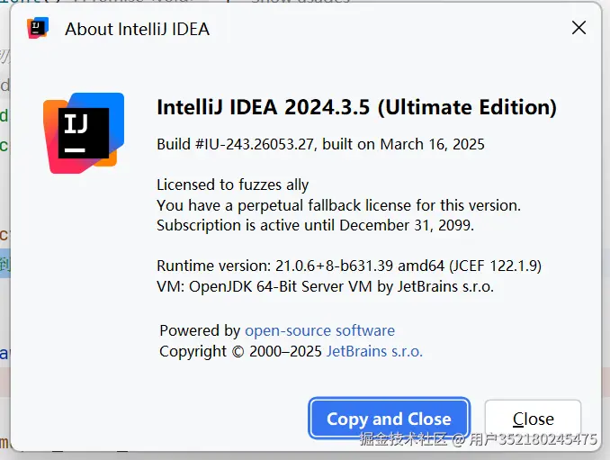Open the open-source software link
This screenshot has width=610, height=460.
[319, 330]
